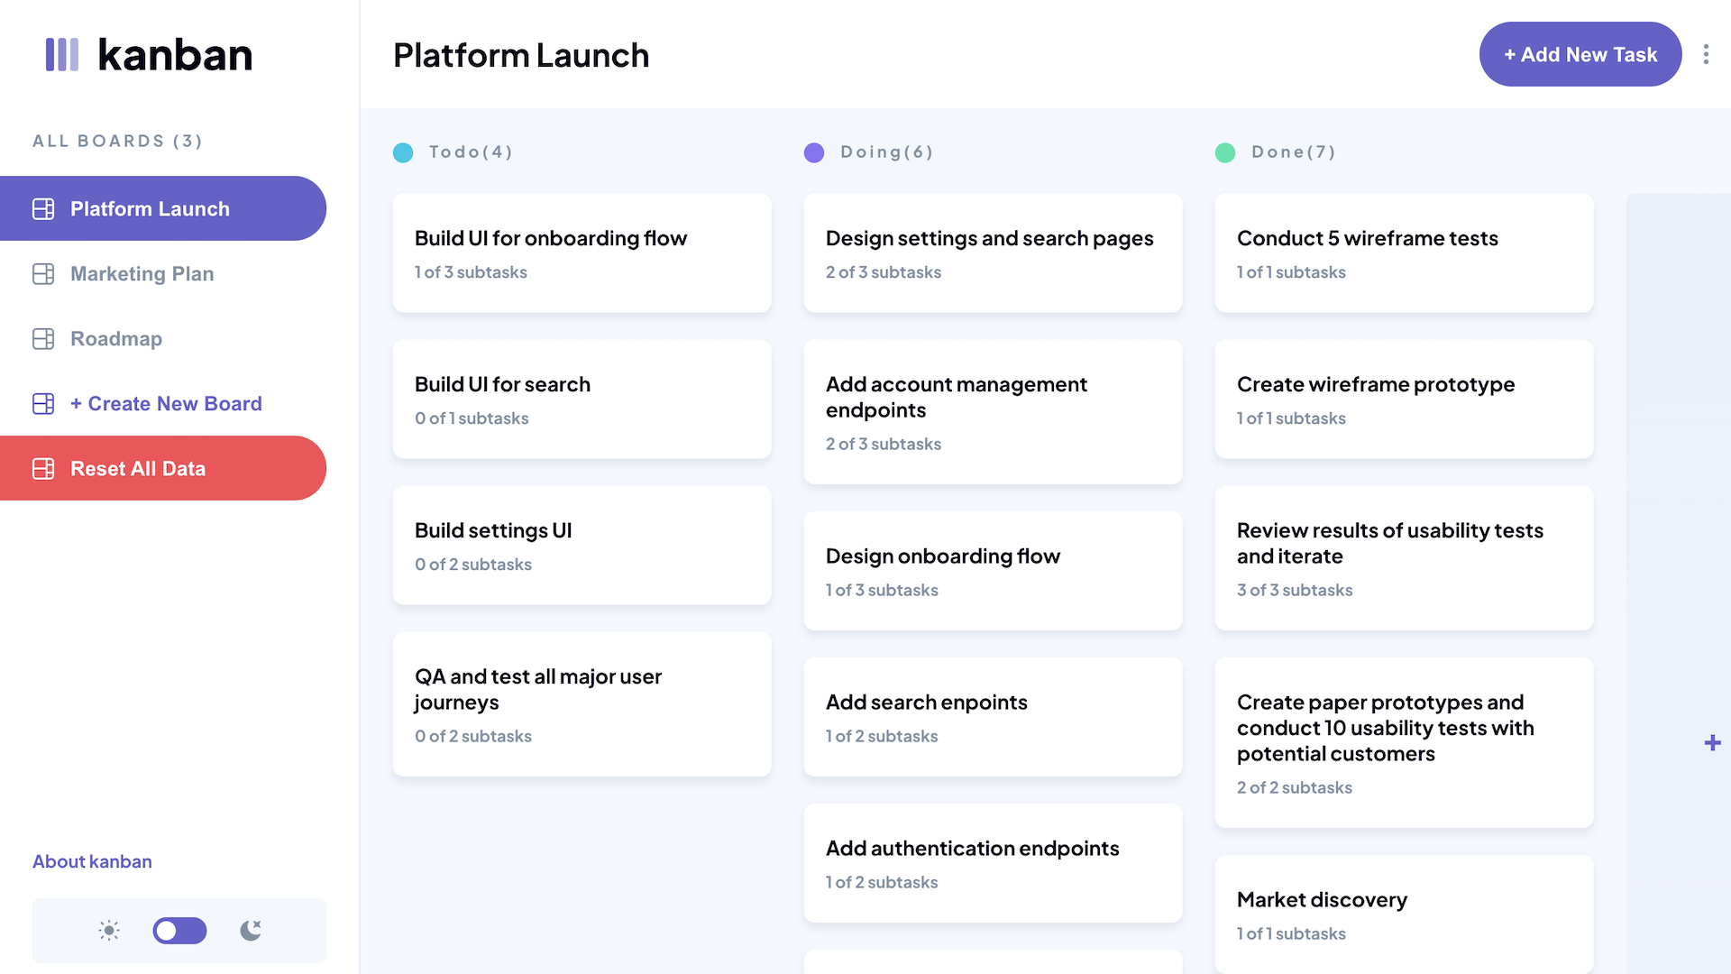Click the + Add New Task button

[1580, 55]
